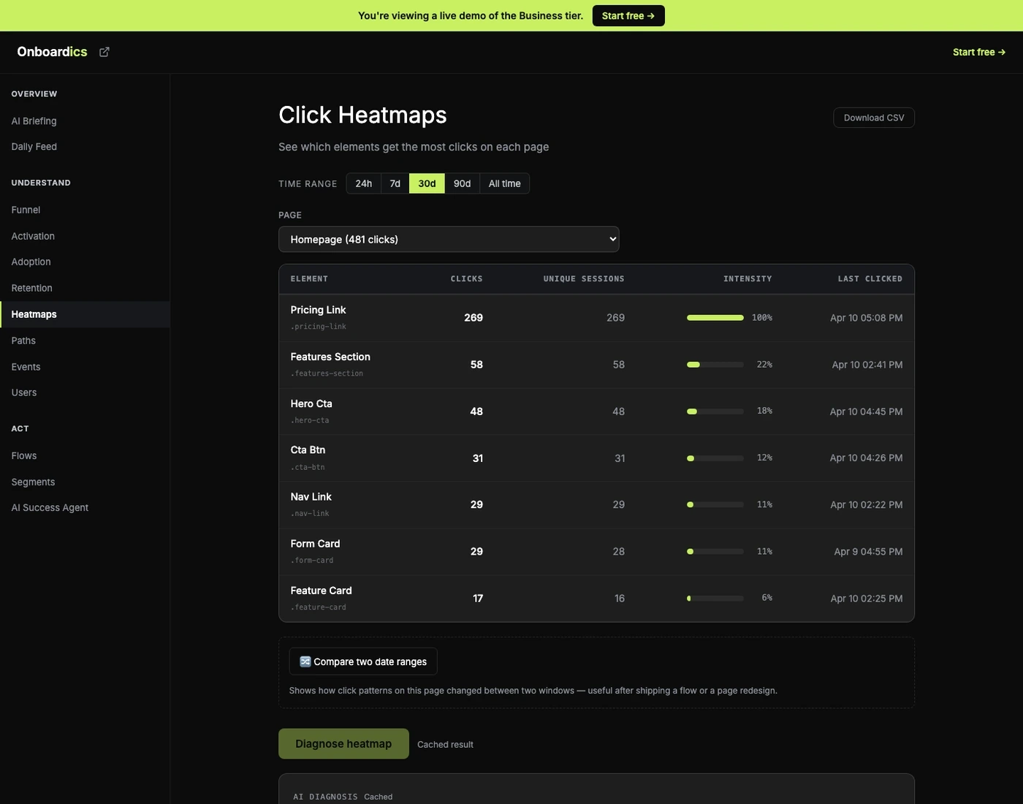
Task: Click the Element column header
Action: coord(309,279)
